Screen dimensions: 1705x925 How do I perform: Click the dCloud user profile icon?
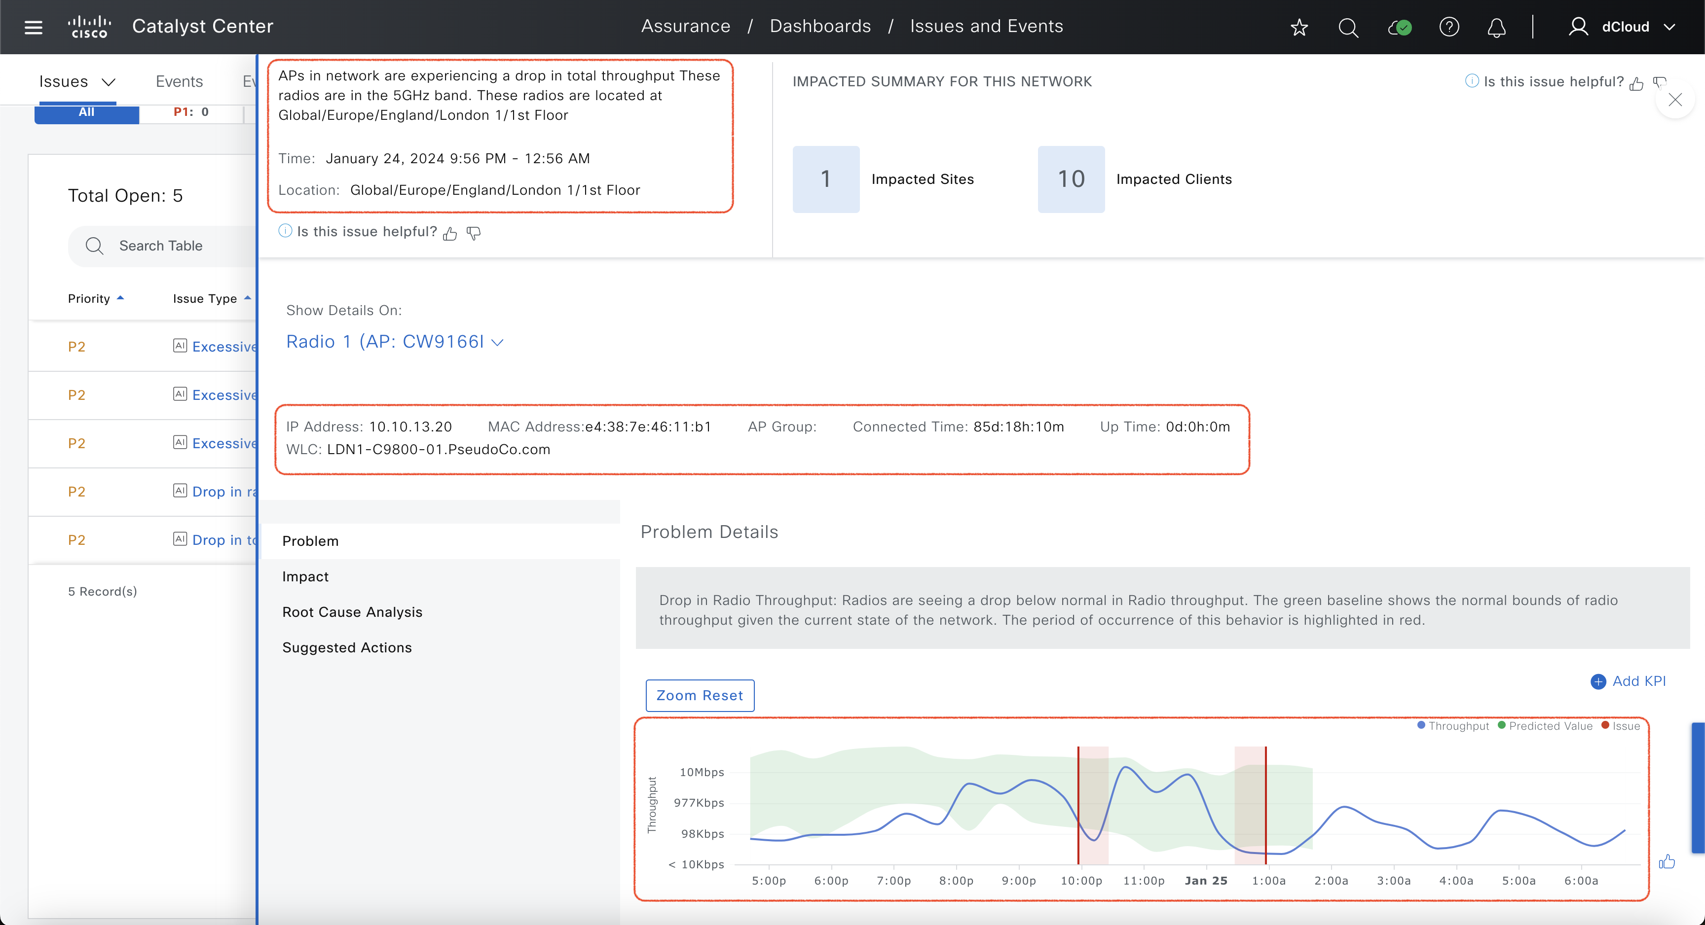point(1578,27)
